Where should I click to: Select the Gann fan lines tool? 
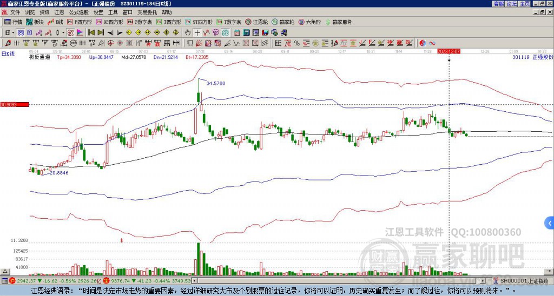point(199,43)
